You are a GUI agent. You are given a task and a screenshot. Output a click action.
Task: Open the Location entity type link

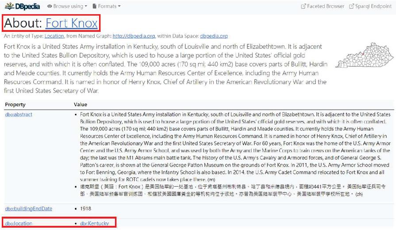54,36
